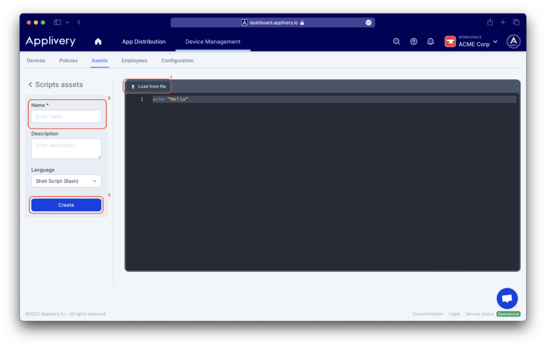The image size is (546, 347).
Task: Switch to the Policies tab
Action: [x=68, y=61]
